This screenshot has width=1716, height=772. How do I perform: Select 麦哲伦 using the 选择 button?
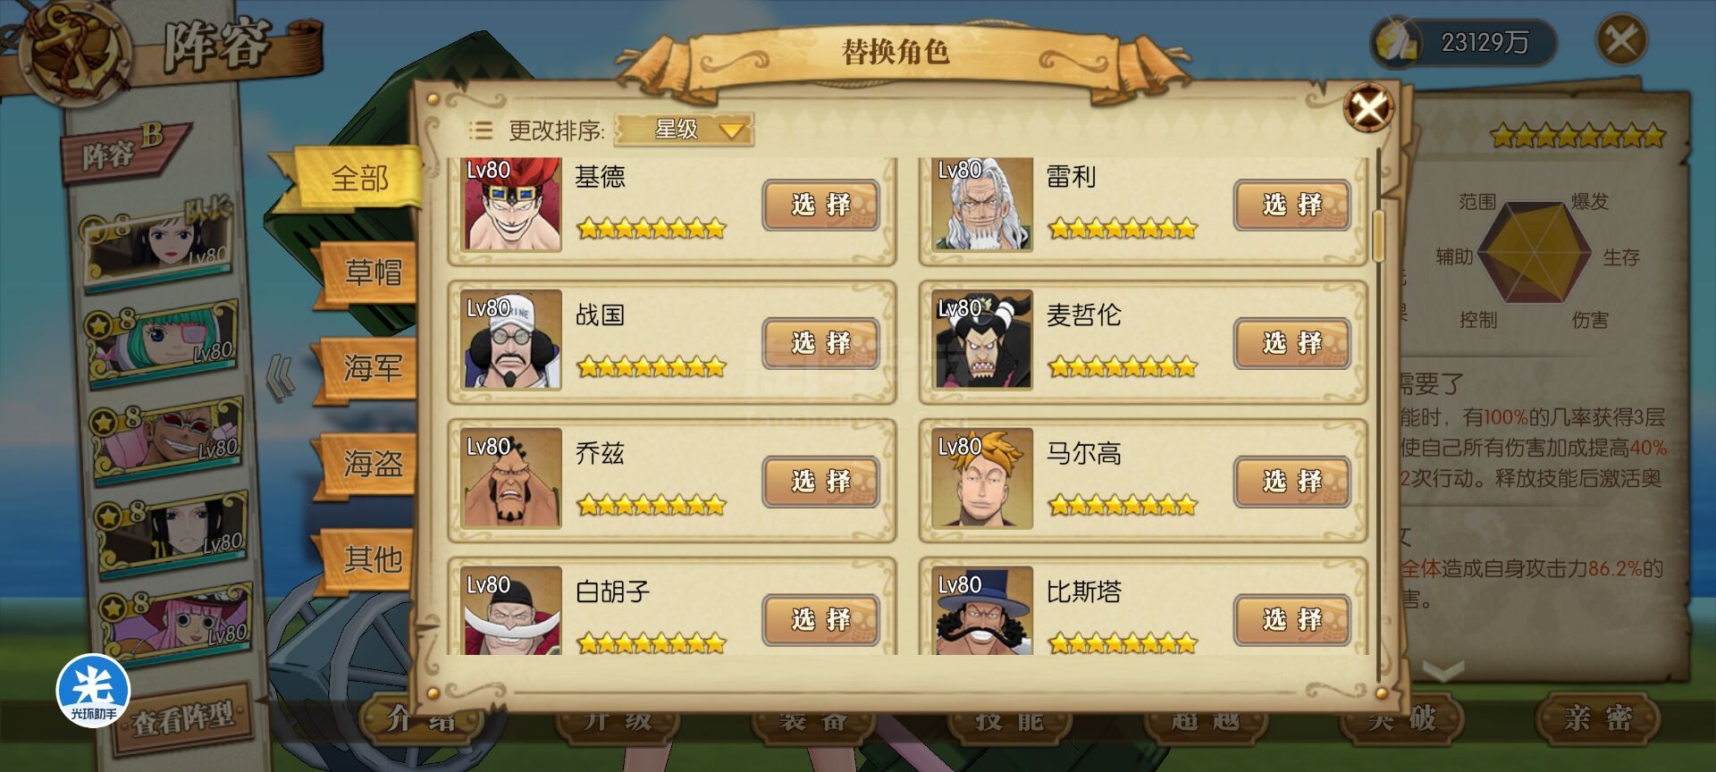1292,343
